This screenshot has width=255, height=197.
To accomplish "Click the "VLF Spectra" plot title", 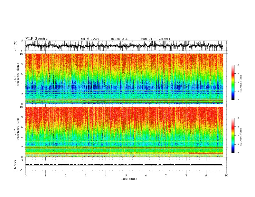I will (36, 39).
